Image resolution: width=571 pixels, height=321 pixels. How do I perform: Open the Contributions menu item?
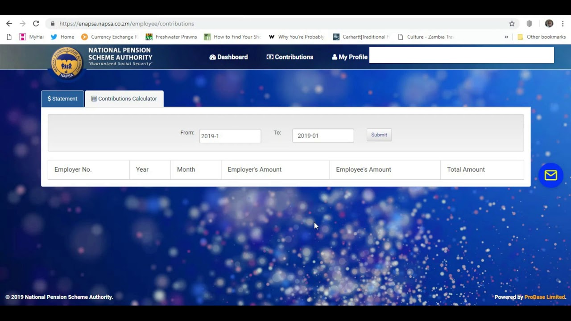click(x=290, y=57)
